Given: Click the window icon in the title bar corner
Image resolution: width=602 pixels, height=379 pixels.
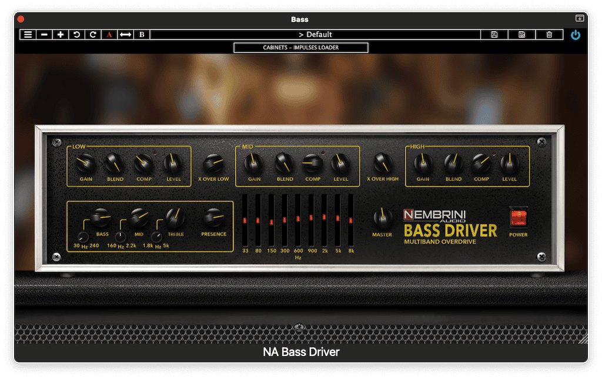Looking at the screenshot, I should [x=579, y=18].
